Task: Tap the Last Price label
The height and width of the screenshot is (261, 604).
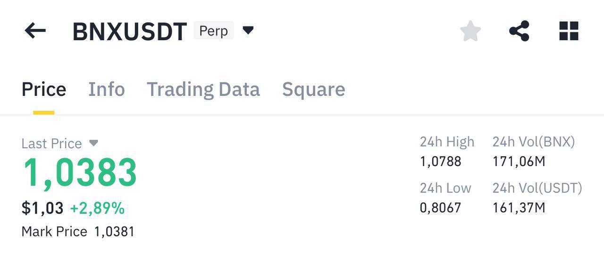Action: tap(51, 143)
